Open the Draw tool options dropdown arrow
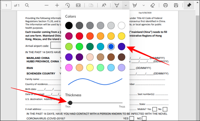 pos(126,5)
